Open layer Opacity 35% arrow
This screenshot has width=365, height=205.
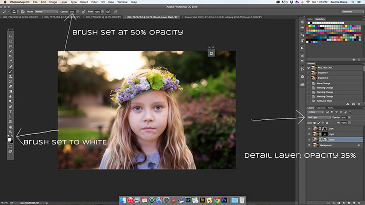(x=349, y=118)
